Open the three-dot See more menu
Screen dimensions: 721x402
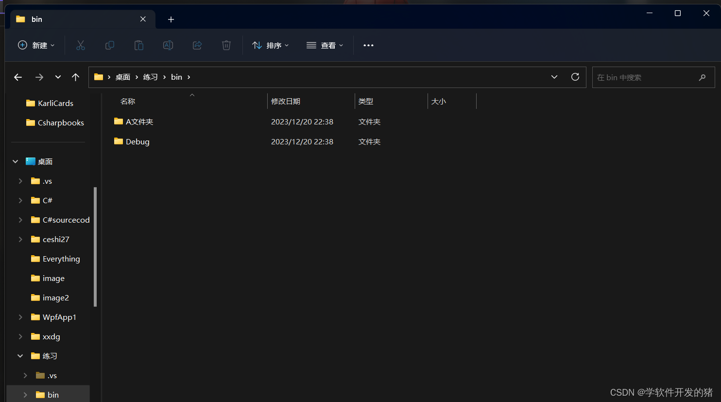[369, 45]
